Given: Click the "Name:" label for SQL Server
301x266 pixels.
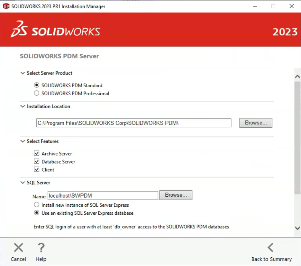Looking at the screenshot, I should coord(39,196).
